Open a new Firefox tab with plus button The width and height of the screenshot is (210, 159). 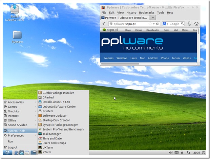point(153,18)
